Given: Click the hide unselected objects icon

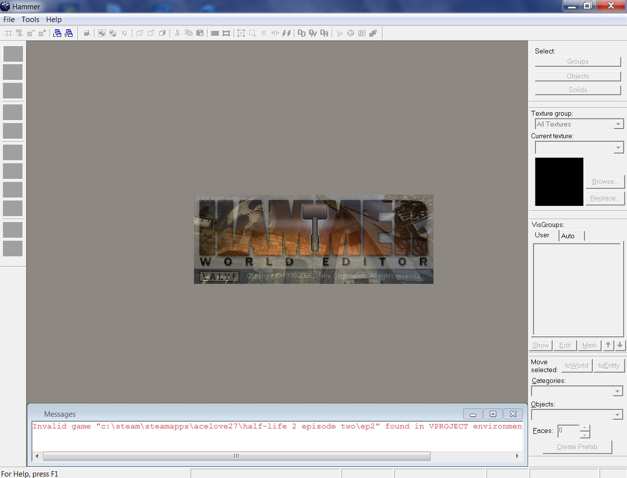Looking at the screenshot, I should click(x=151, y=33).
